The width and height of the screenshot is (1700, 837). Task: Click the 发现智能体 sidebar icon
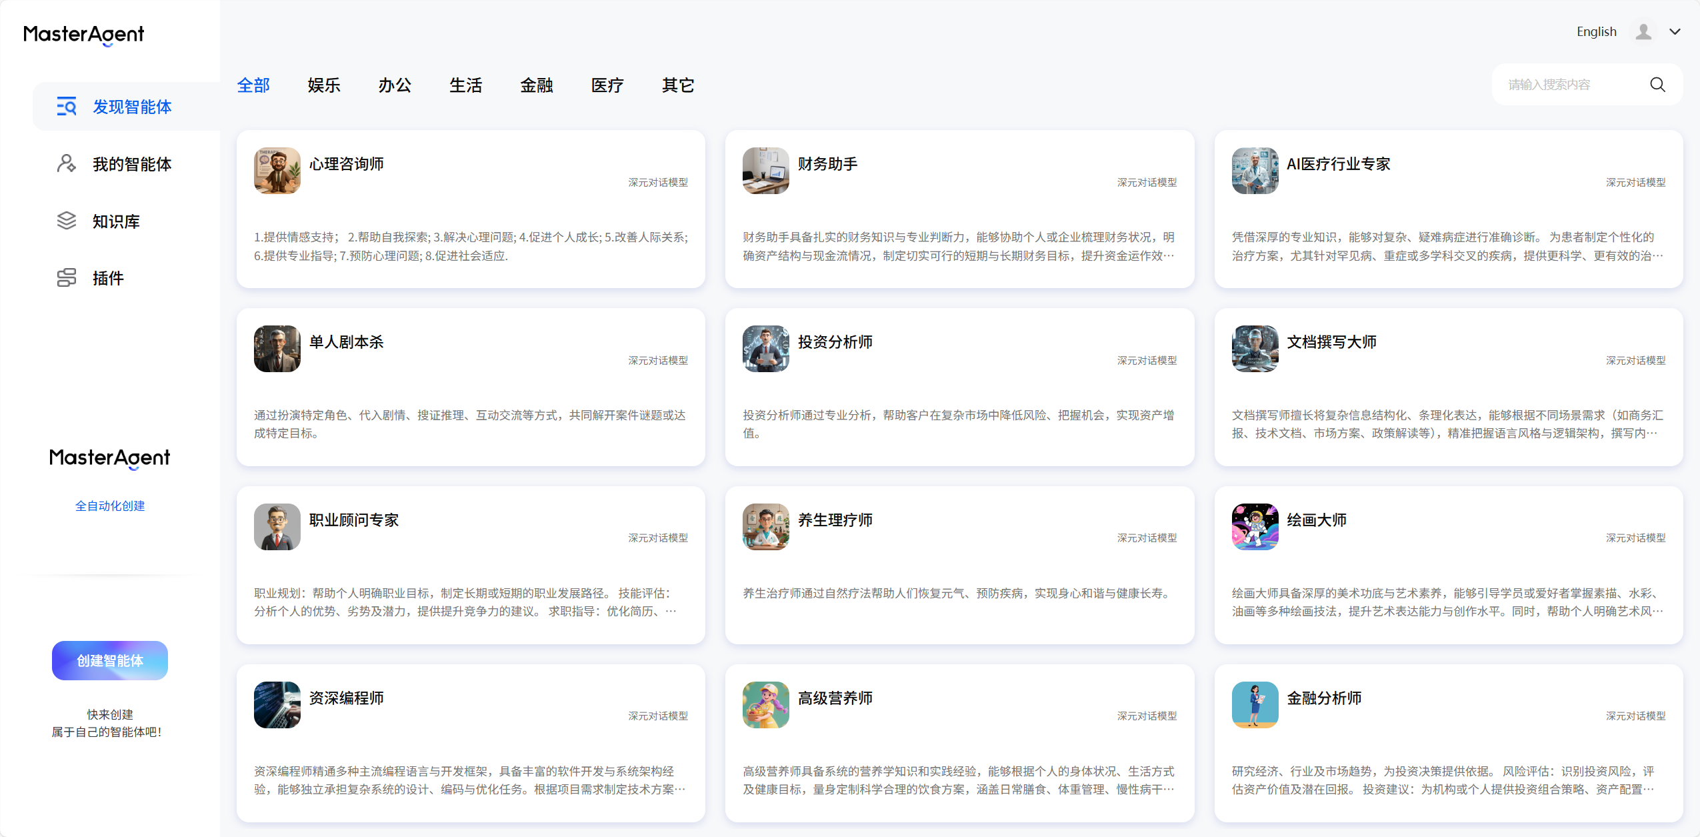(67, 107)
